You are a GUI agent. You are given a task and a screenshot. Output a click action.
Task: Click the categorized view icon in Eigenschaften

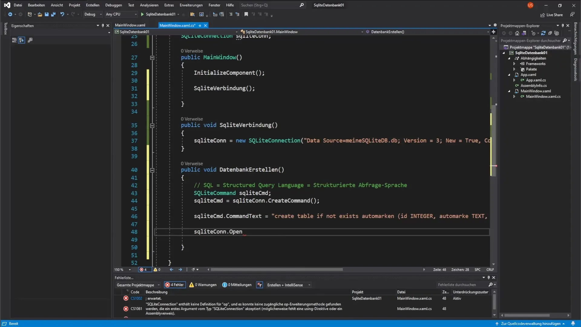(x=14, y=40)
